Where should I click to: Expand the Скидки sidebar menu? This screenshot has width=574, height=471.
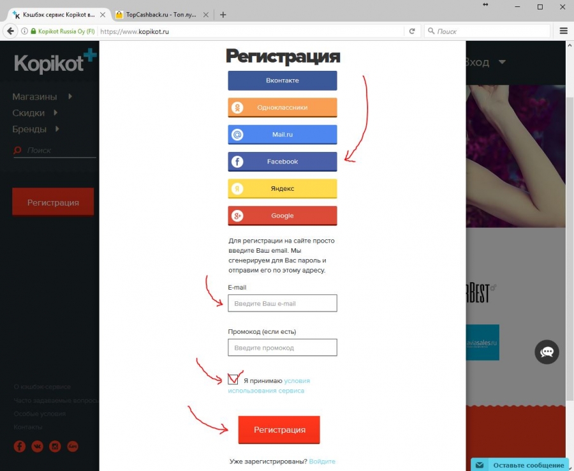point(35,113)
